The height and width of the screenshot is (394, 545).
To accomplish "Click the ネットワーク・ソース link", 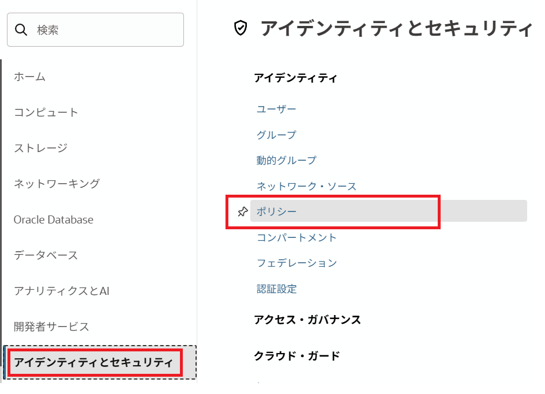I will (307, 186).
